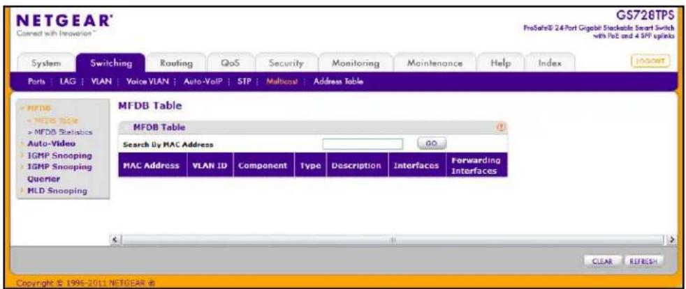Switch to the Security tab
686x289 pixels.
pyautogui.click(x=286, y=63)
